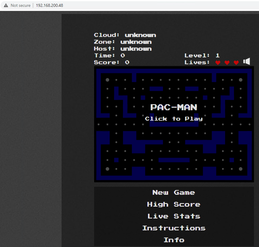Mute sound with the speaker icon
The width and height of the screenshot is (259, 247).
click(247, 61)
